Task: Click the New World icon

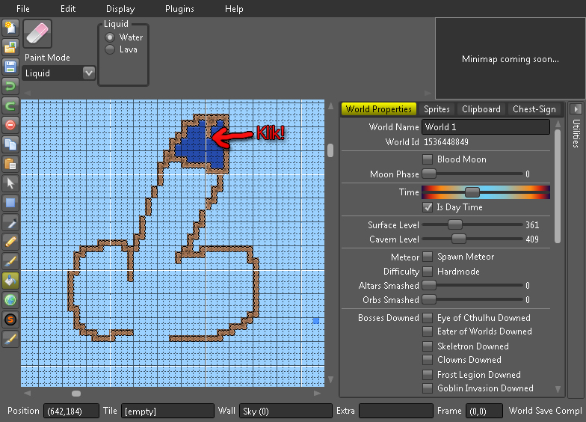Action: pyautogui.click(x=10, y=28)
